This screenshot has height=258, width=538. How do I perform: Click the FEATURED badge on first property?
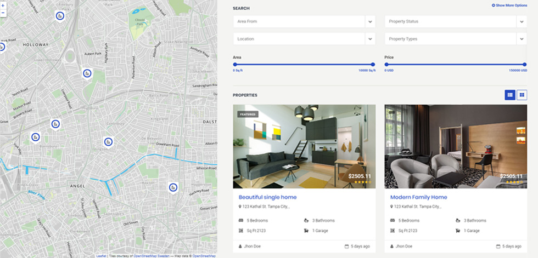pos(248,114)
